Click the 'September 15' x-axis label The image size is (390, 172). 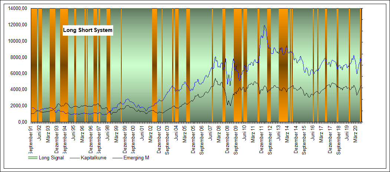(x=304, y=139)
